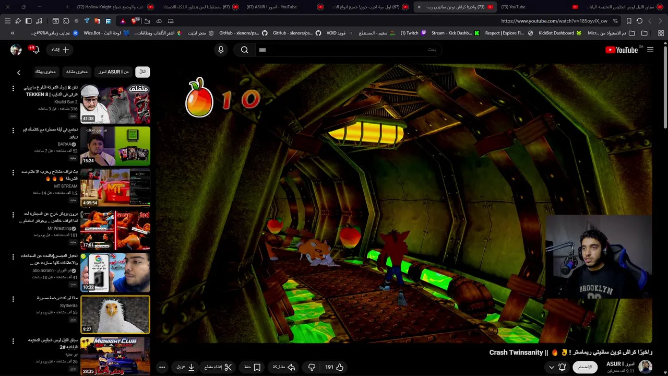Start voice search with microphone icon
The width and height of the screenshot is (668, 376).
pyautogui.click(x=221, y=50)
